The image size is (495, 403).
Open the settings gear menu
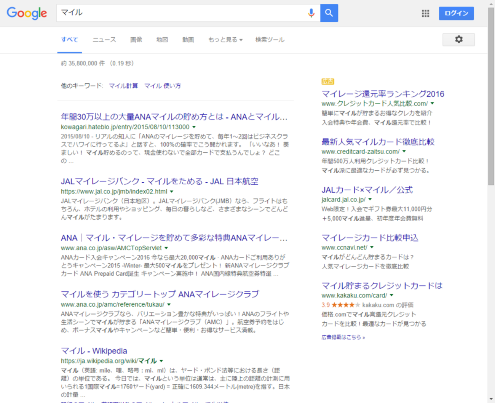tap(458, 39)
